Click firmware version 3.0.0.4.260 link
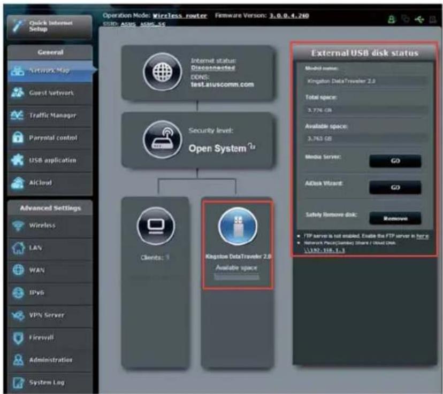443x394 pixels. pos(289,16)
